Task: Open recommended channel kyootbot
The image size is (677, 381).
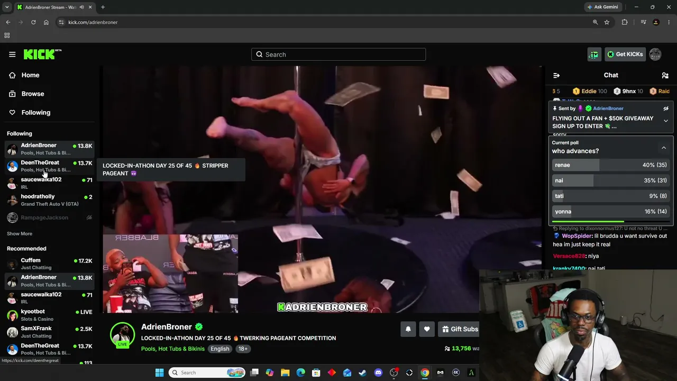Action: click(49, 315)
